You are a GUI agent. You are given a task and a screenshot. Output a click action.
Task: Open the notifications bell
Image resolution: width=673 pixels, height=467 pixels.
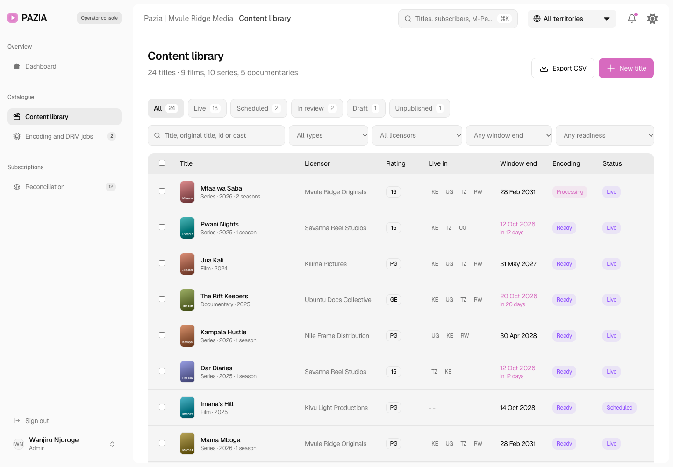click(632, 19)
